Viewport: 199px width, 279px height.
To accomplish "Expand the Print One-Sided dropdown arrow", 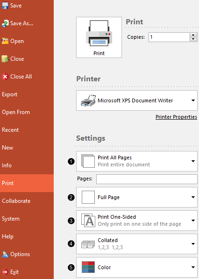I will 193,221.
